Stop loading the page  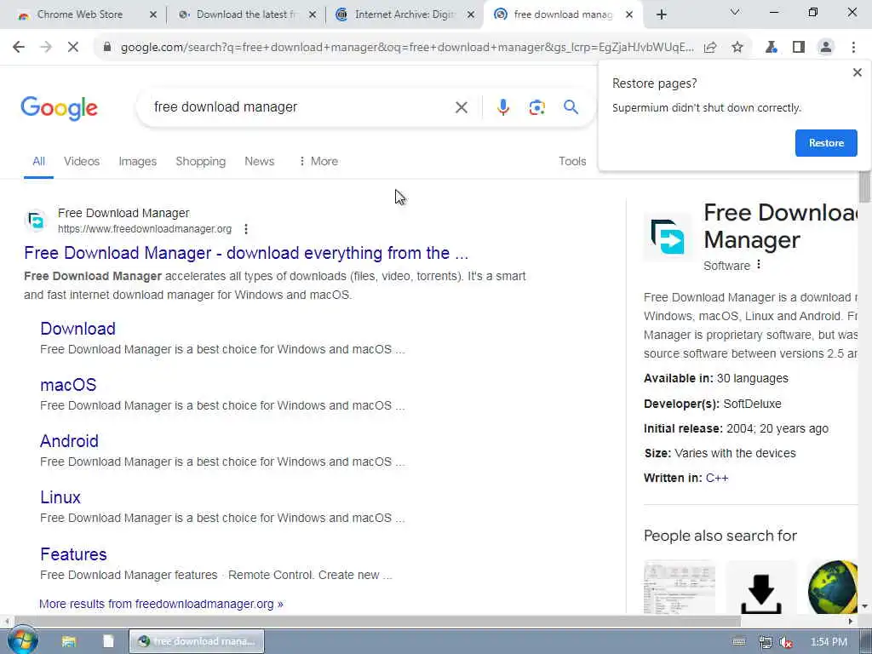coord(73,48)
